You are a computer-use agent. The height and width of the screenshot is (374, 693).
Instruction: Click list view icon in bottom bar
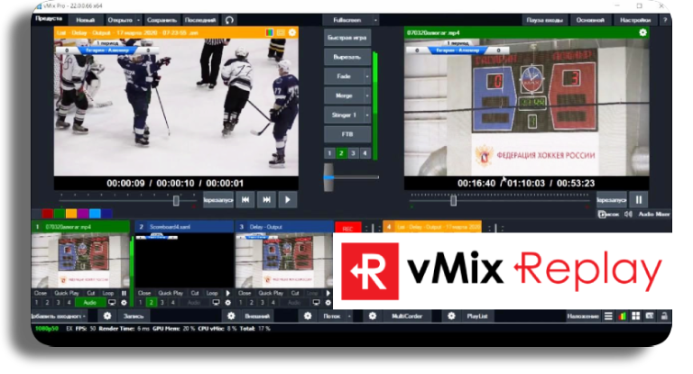click(x=608, y=316)
